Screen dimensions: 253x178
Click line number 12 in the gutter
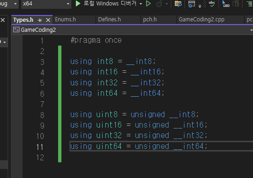(x=40, y=158)
